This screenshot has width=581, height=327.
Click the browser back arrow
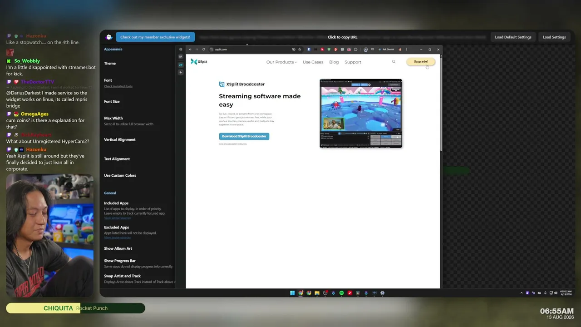pos(190,50)
